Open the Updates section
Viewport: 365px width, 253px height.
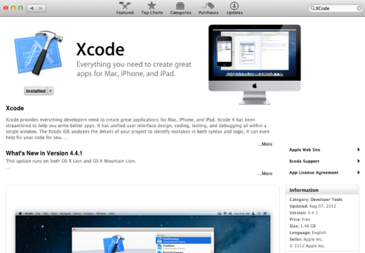[234, 8]
